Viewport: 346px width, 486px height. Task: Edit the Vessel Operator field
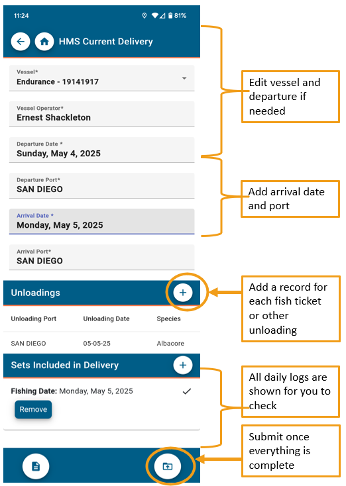pyautogui.click(x=102, y=114)
